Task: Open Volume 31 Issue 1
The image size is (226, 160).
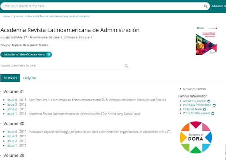Action: point(12,114)
